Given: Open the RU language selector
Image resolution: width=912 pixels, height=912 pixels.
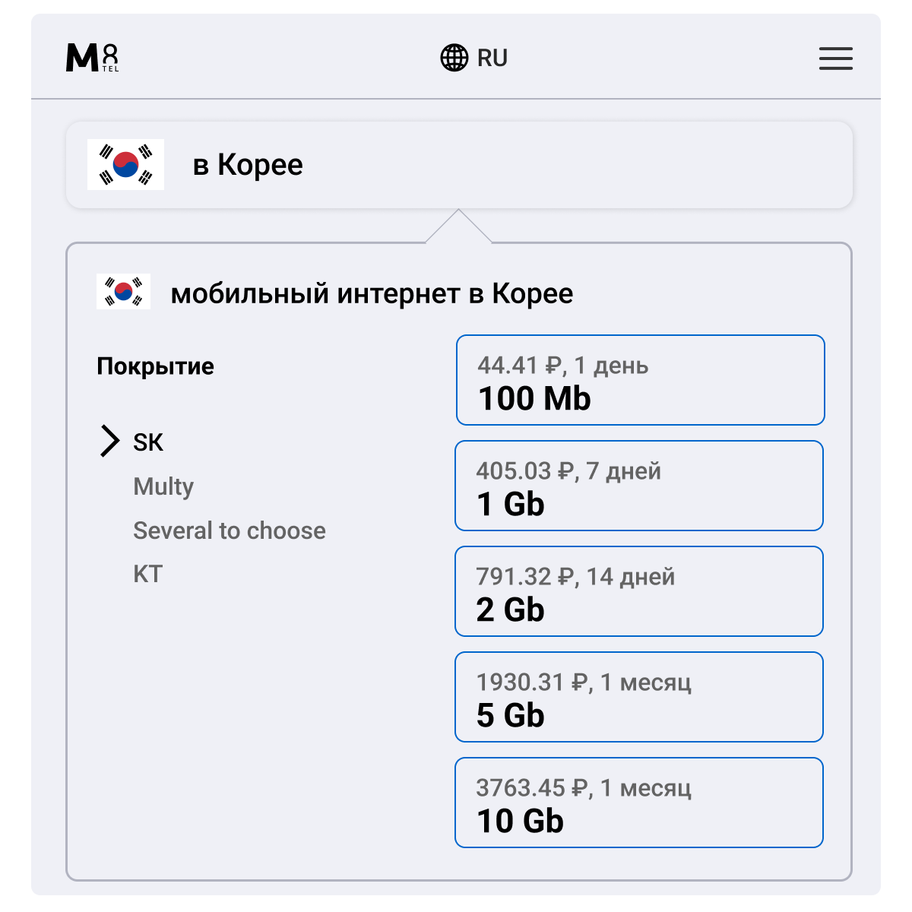Looking at the screenshot, I should 492,58.
